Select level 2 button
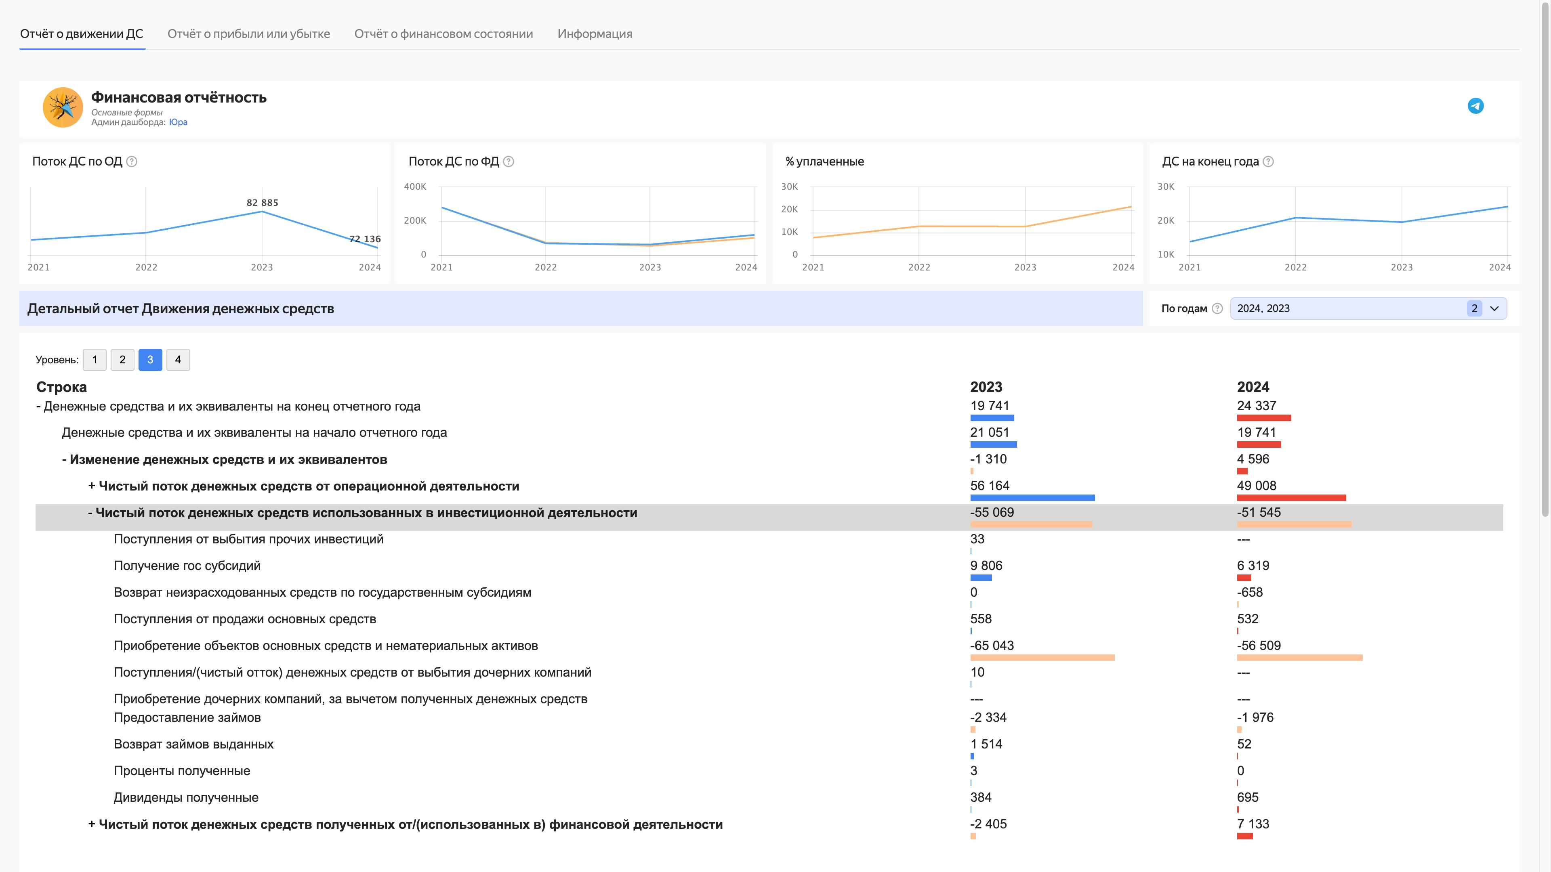 click(122, 360)
